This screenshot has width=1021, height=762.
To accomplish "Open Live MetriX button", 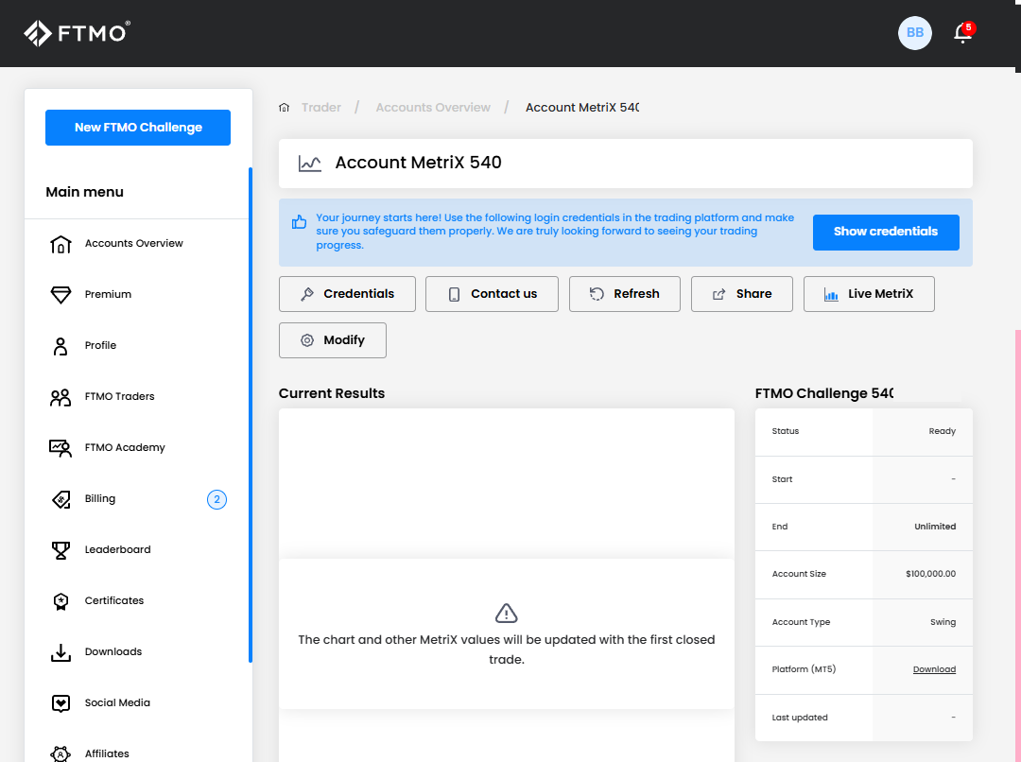I will coord(869,294).
